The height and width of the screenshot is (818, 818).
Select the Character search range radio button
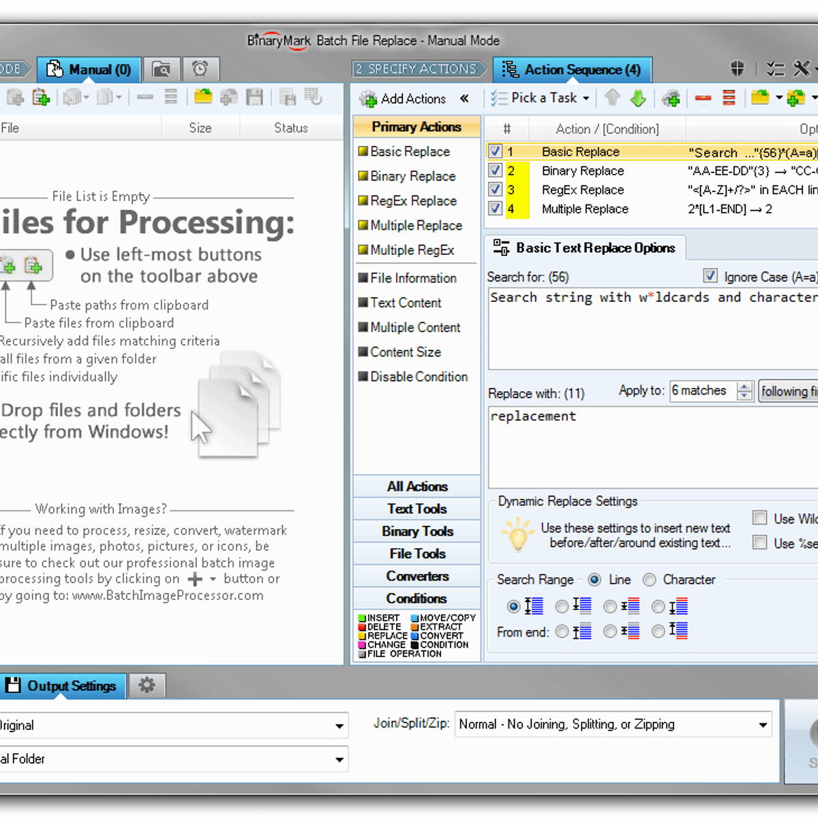click(x=650, y=579)
